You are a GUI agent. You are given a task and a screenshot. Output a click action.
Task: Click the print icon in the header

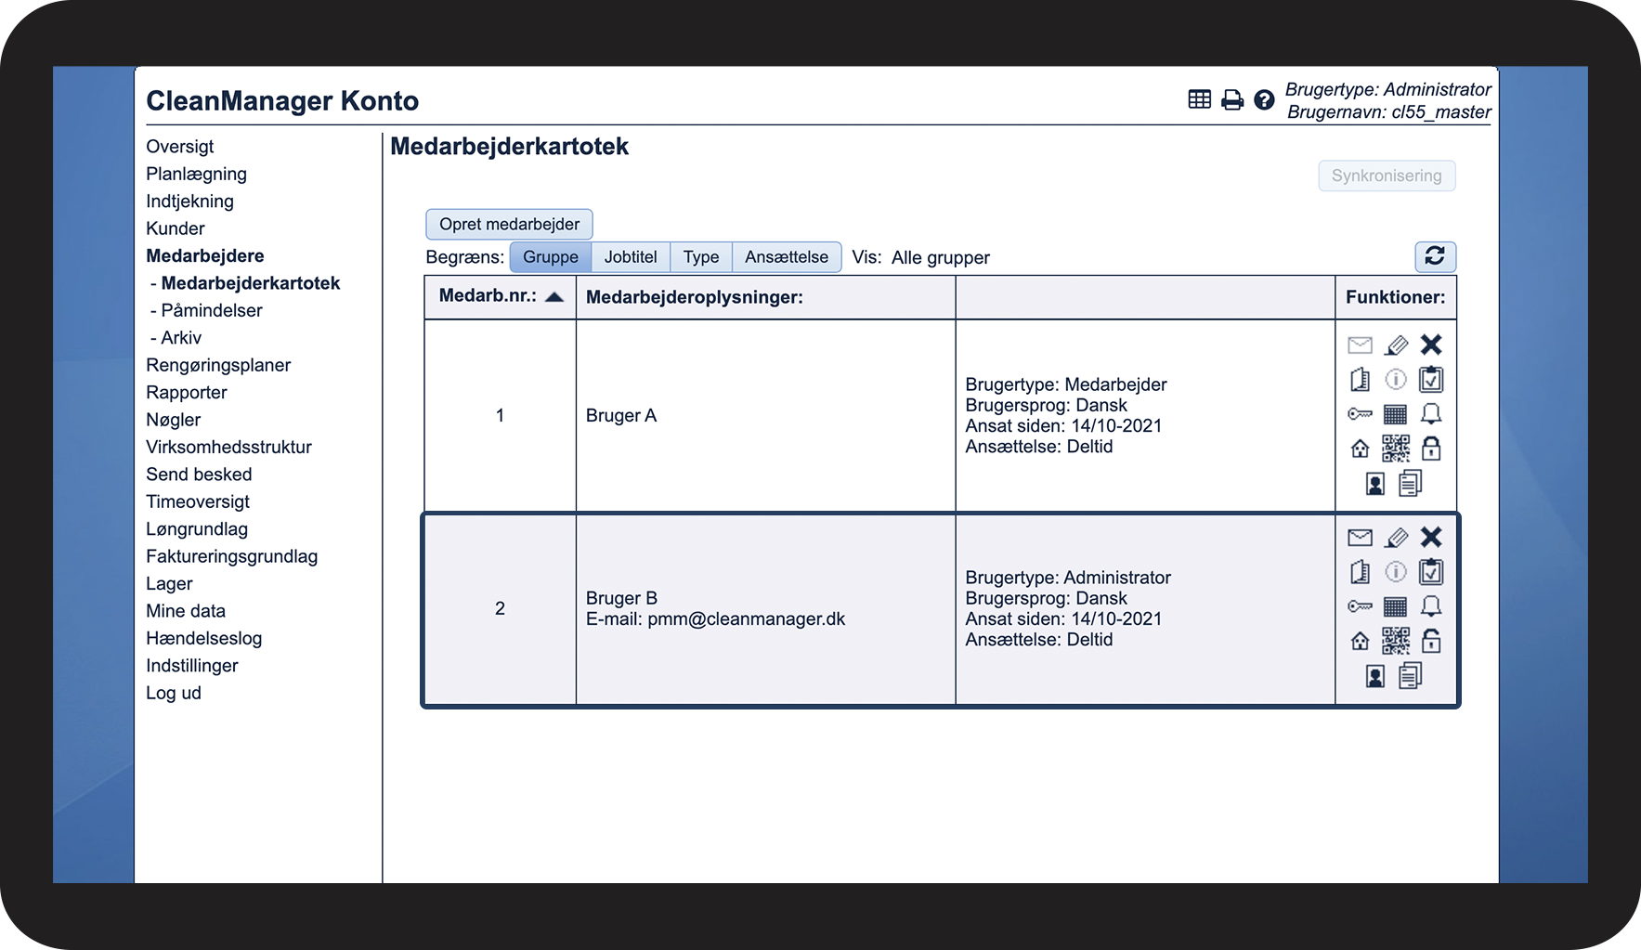pyautogui.click(x=1232, y=99)
